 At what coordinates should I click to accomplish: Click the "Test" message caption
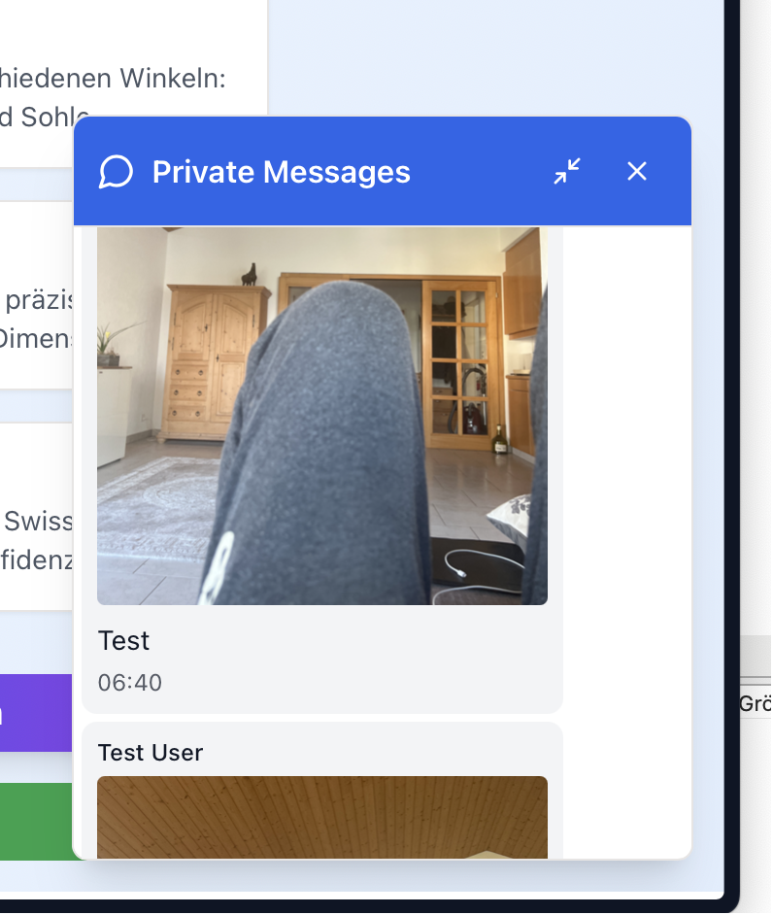124,641
